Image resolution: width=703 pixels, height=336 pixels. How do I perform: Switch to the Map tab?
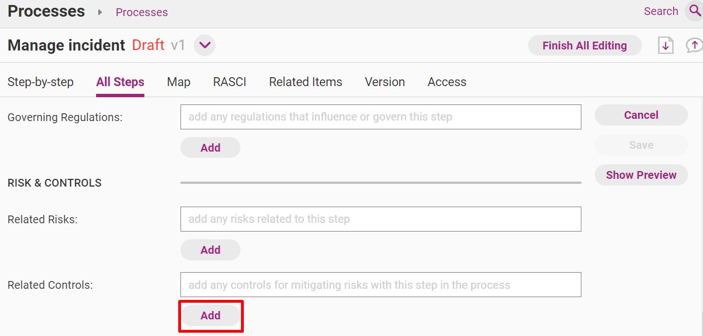[179, 82]
